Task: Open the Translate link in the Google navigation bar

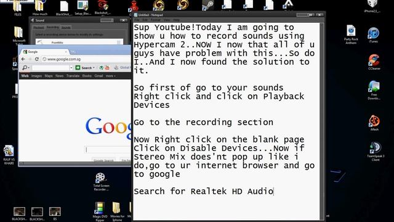Action: point(73,76)
